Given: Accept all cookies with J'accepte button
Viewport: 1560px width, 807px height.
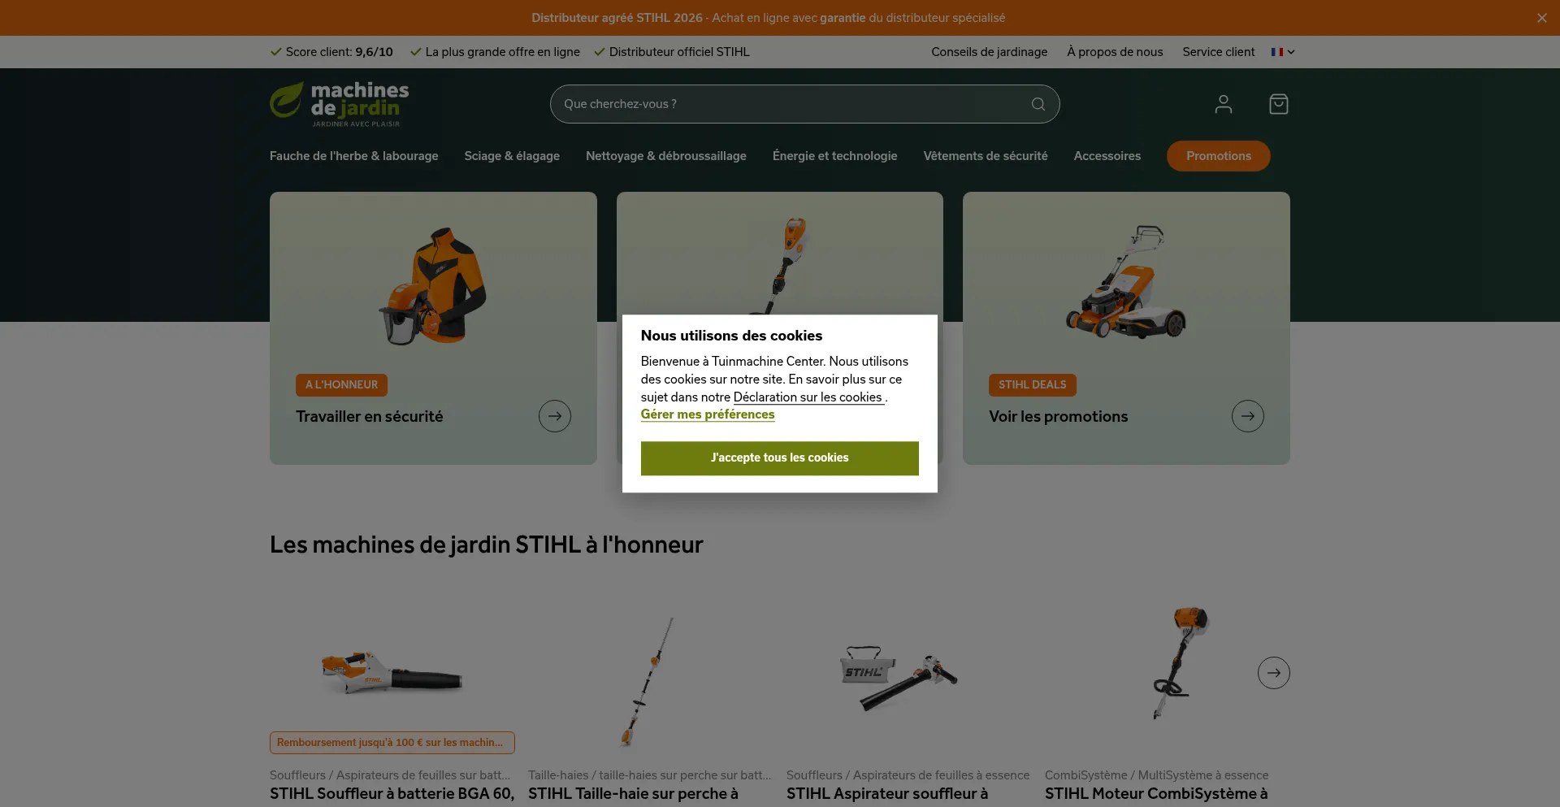Looking at the screenshot, I should 779,458.
